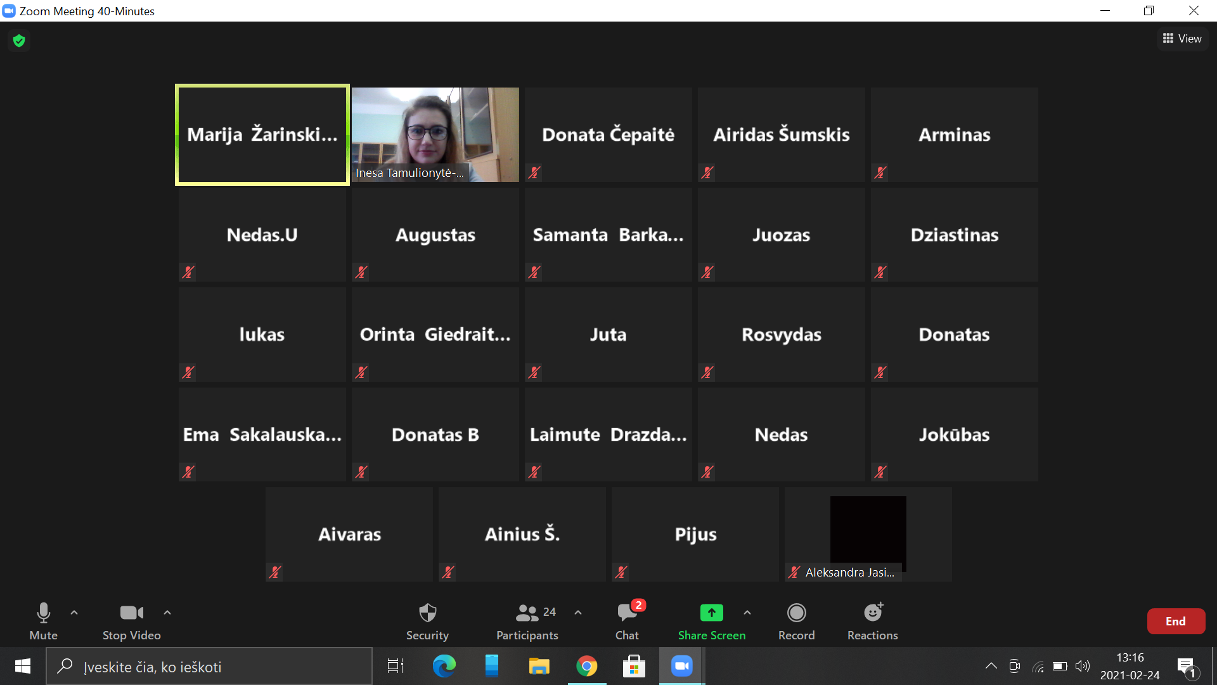This screenshot has height=685, width=1217.
Task: Expand video options arrow next to Stop Video
Action: [x=167, y=613]
